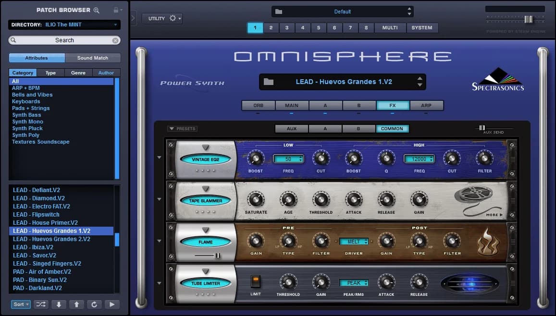Screen dimensions: 556x316
Task: Switch to the MULTI tab at the top
Action: [390, 27]
